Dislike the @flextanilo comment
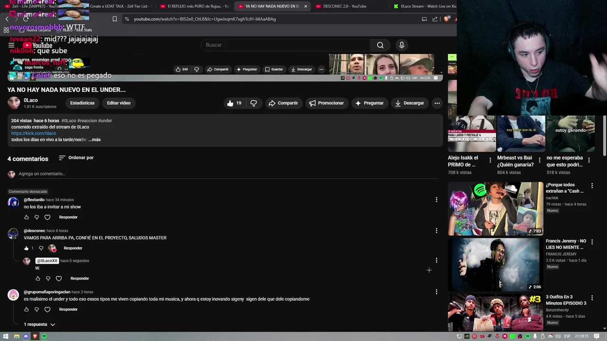Viewport: 607px width, 341px height. (x=37, y=217)
